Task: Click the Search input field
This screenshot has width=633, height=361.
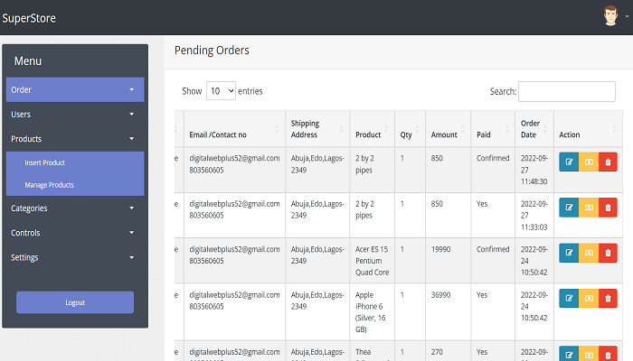Action: click(x=566, y=91)
